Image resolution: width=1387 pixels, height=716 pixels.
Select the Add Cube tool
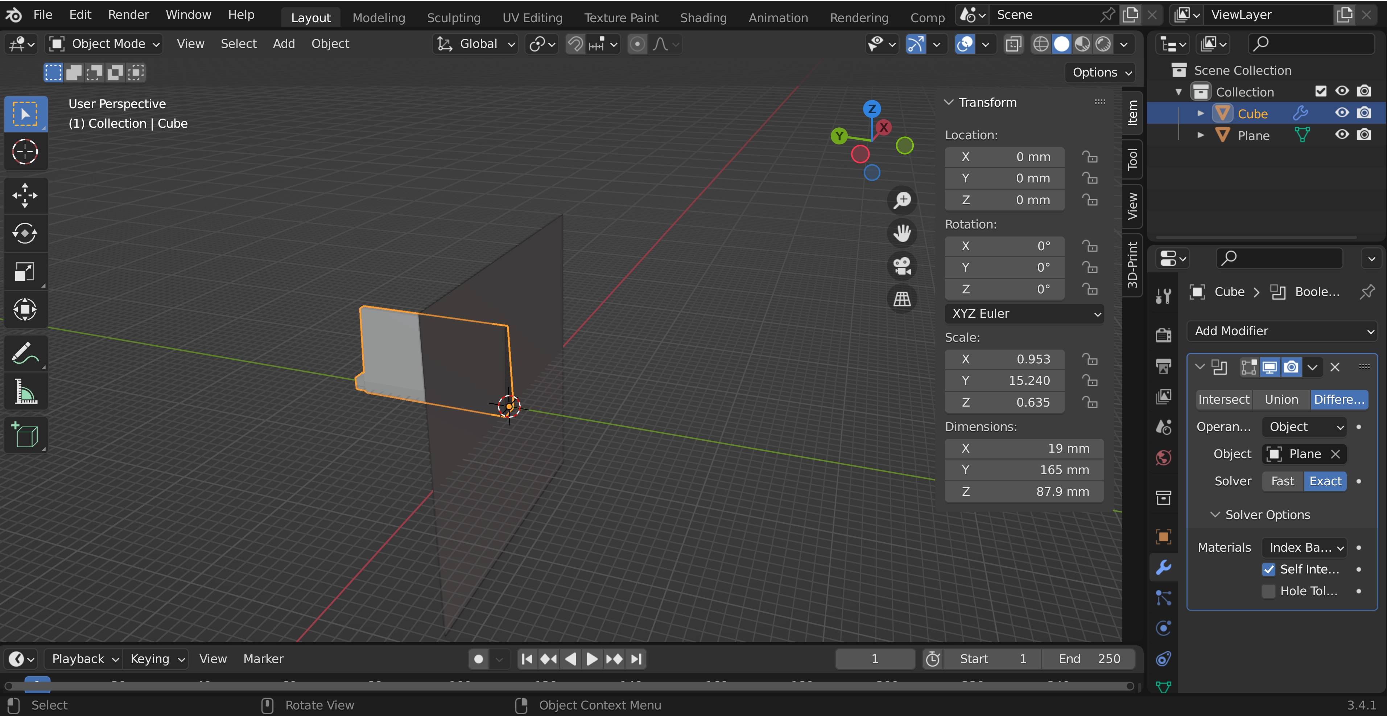pyautogui.click(x=25, y=435)
